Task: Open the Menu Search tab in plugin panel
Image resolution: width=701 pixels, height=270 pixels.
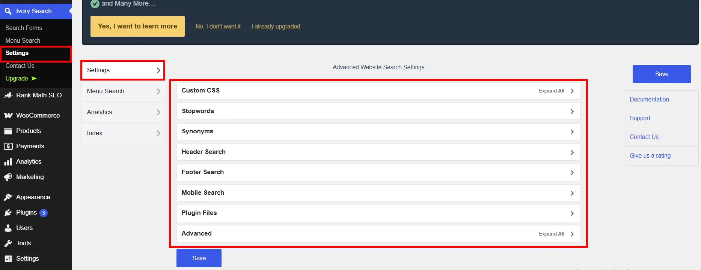Action: (x=123, y=91)
